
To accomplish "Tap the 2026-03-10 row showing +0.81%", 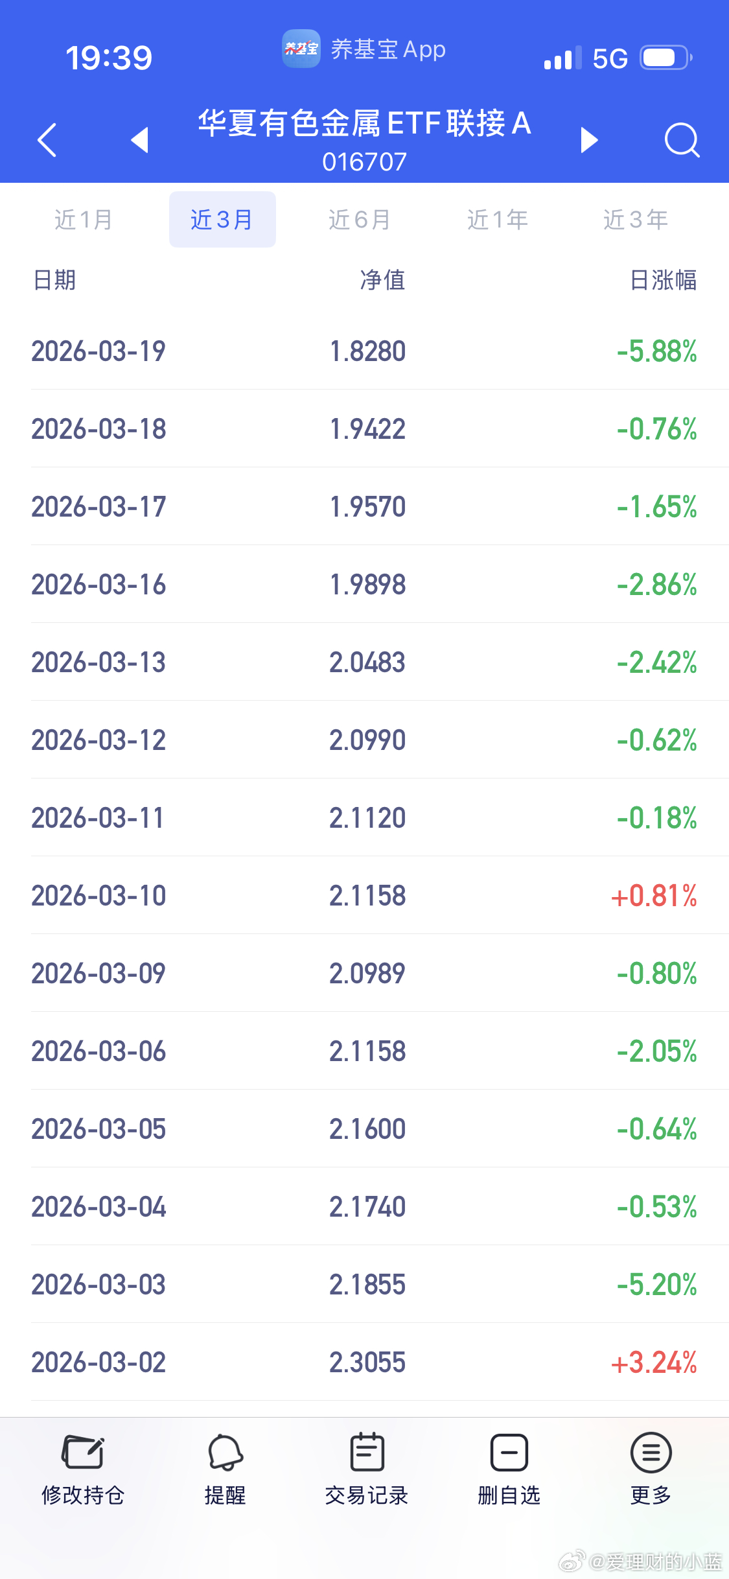I will coord(364,896).
